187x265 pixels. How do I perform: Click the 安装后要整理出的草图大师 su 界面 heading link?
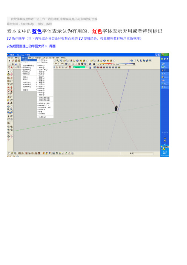click(31, 46)
